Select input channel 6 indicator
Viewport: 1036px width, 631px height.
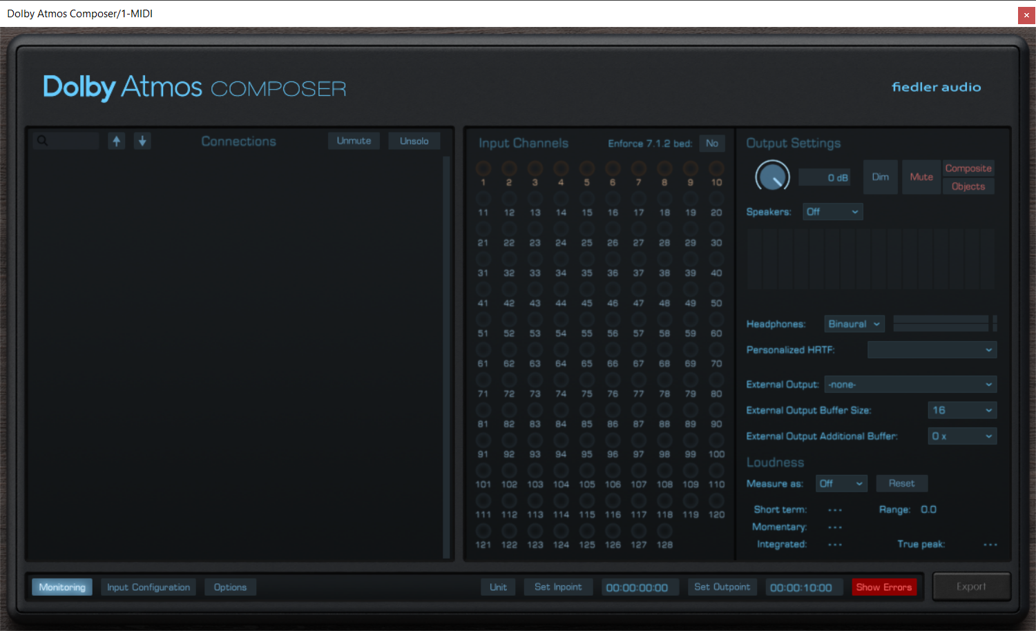613,168
